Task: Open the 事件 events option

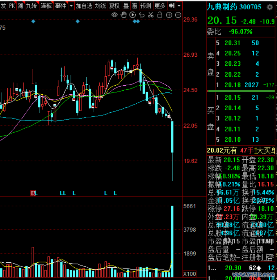Action: 61,6
